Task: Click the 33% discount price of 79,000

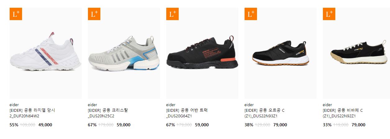Action: point(358,125)
